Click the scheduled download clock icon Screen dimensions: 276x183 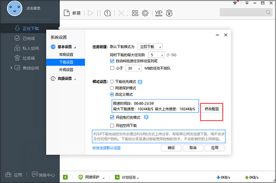point(107,13)
